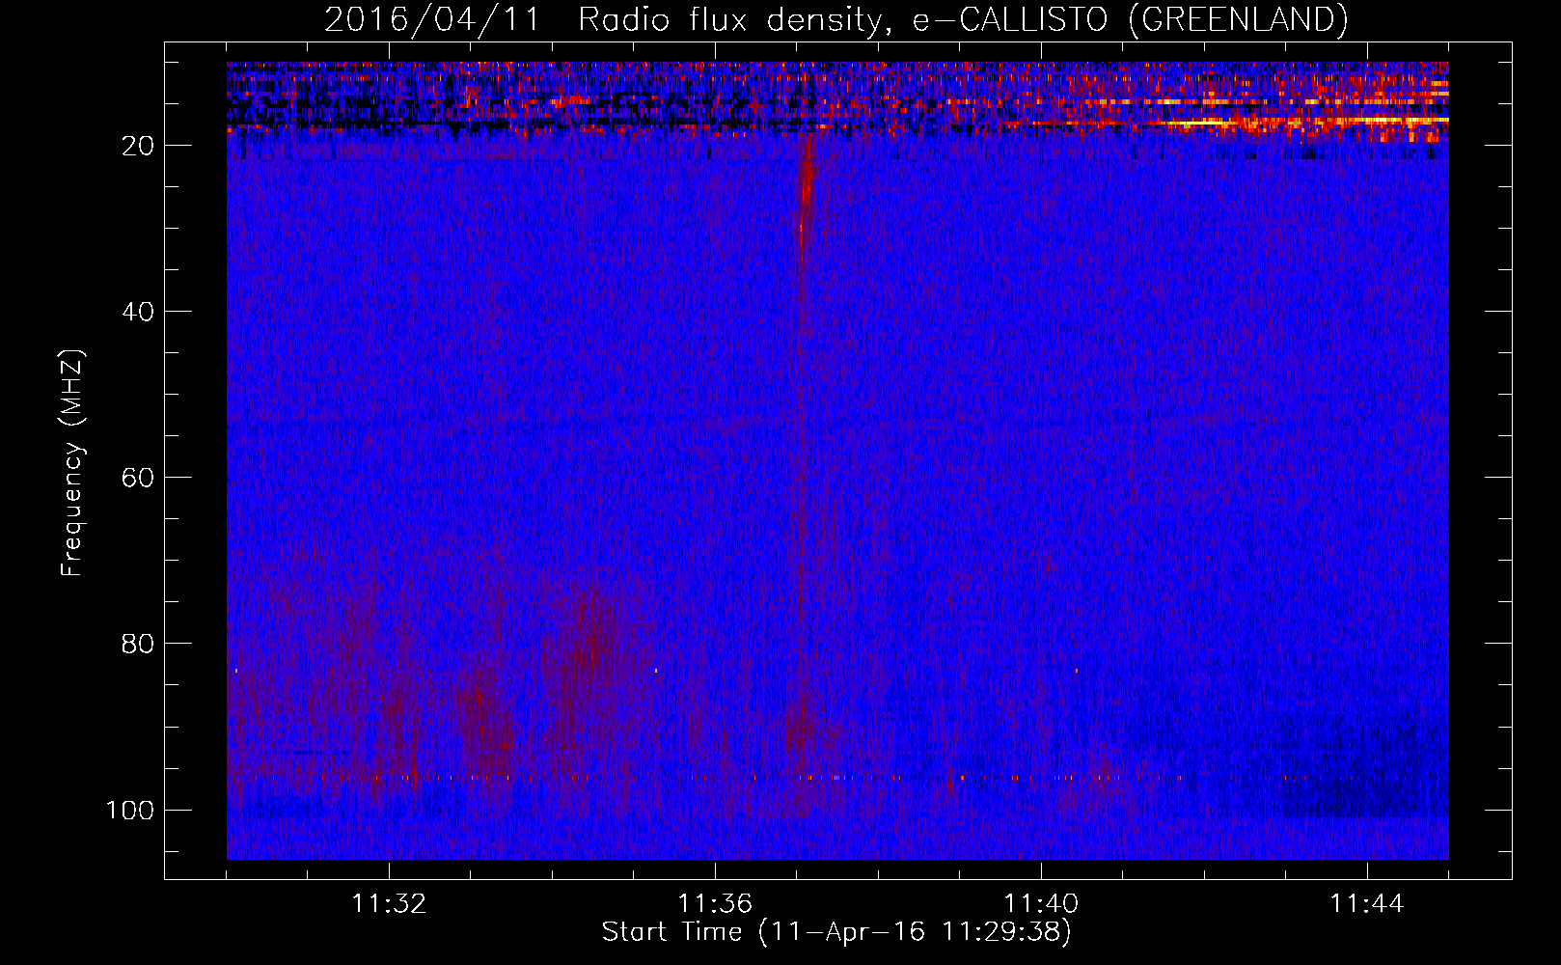Image resolution: width=1561 pixels, height=965 pixels.
Task: Click the '11:40' time tick label
Action: pyautogui.click(x=1041, y=904)
